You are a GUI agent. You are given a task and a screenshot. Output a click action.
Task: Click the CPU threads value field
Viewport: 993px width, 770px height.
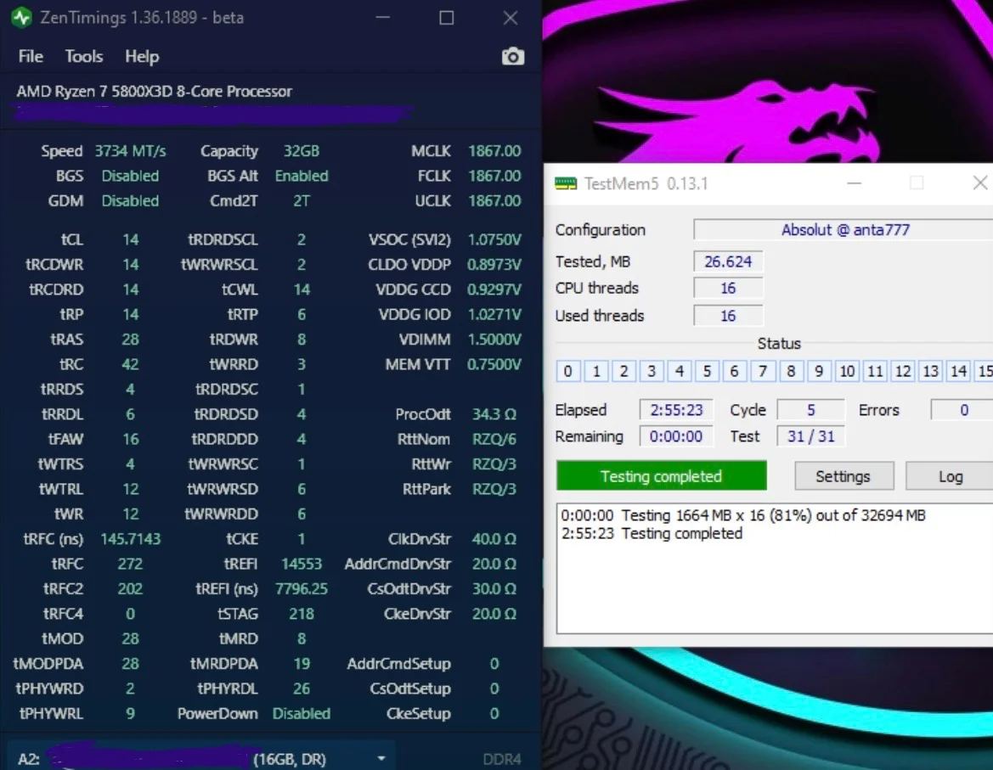pos(728,288)
